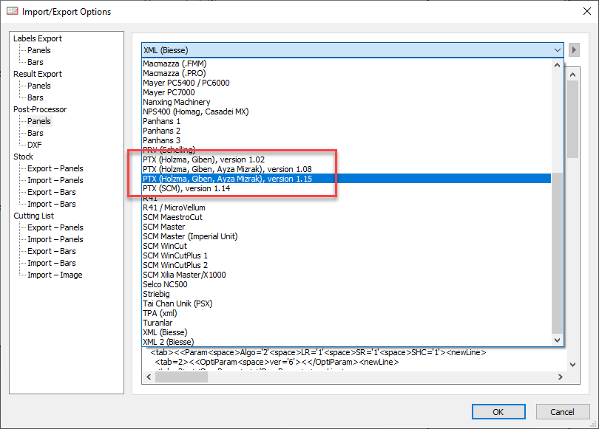The width and height of the screenshot is (599, 429).
Task: Click left arrow of template horizontal scrollbar
Action: point(149,377)
